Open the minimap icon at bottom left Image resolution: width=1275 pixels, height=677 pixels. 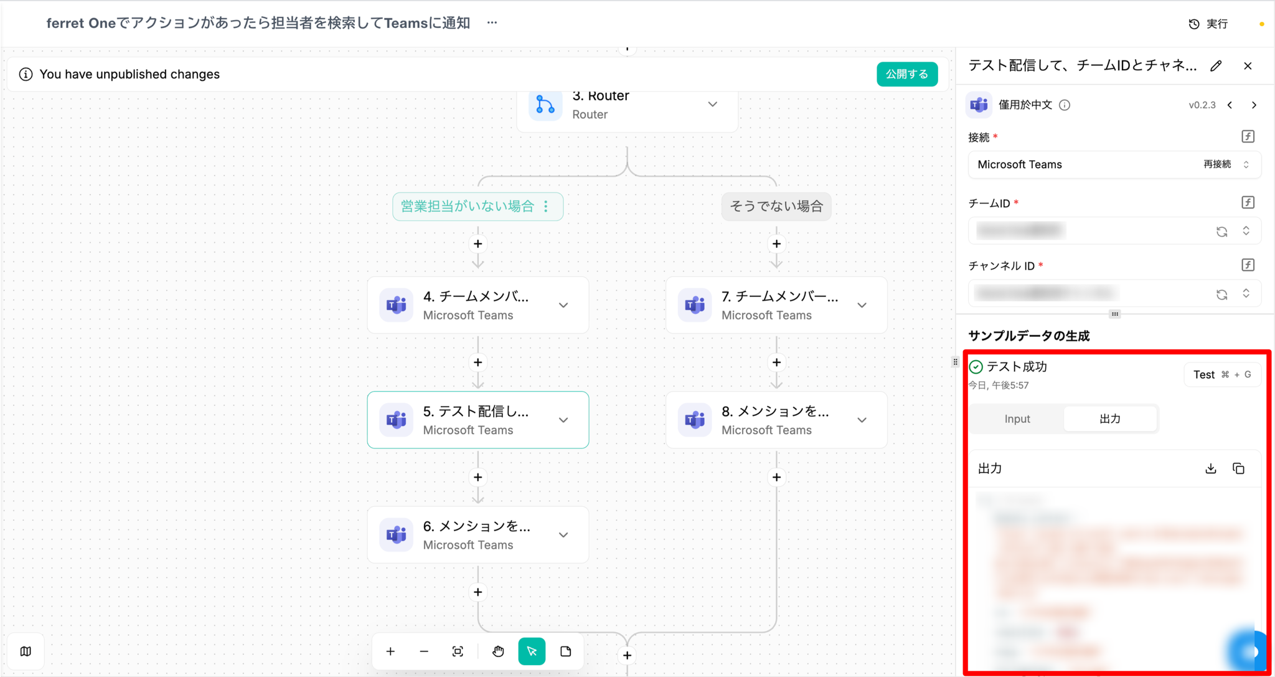point(26,651)
